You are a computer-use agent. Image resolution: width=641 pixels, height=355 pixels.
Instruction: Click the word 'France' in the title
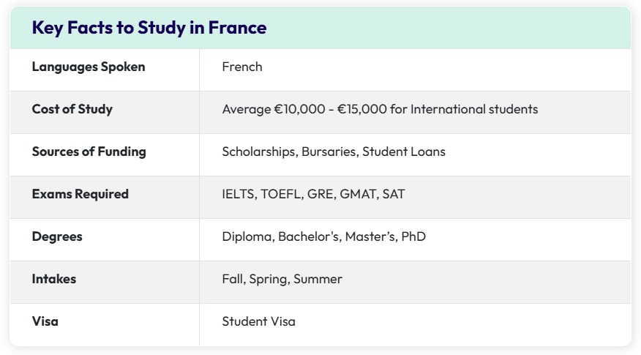click(238, 28)
